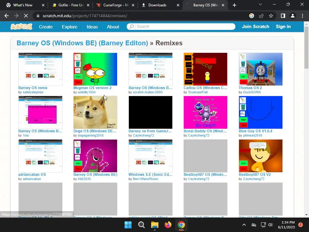The image size is (309, 232).
Task: Open the Google account icon in address bar
Action: (251, 16)
